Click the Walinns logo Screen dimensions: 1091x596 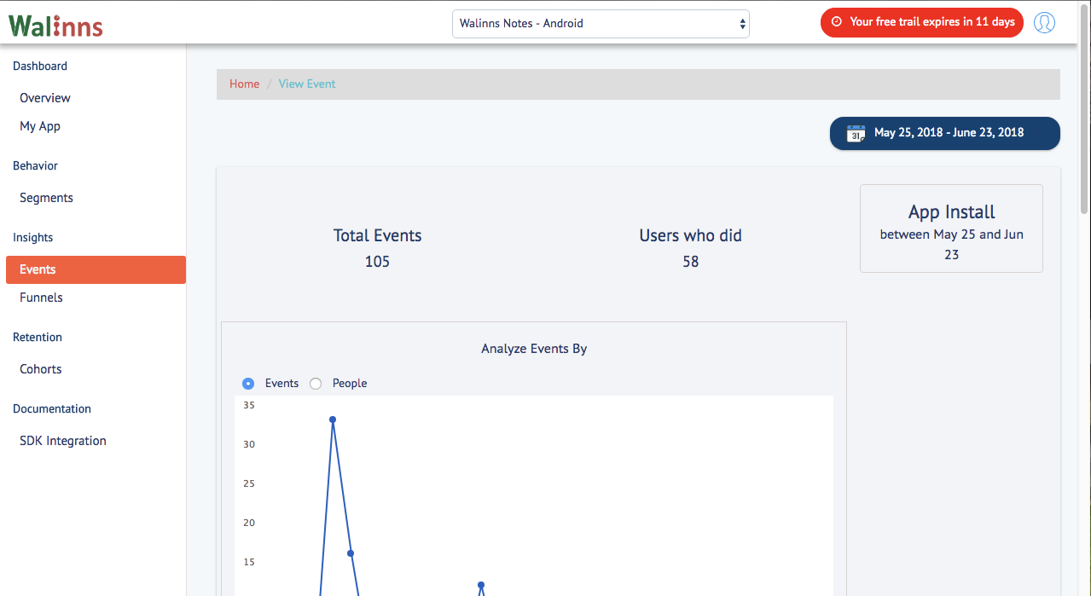coord(55,24)
